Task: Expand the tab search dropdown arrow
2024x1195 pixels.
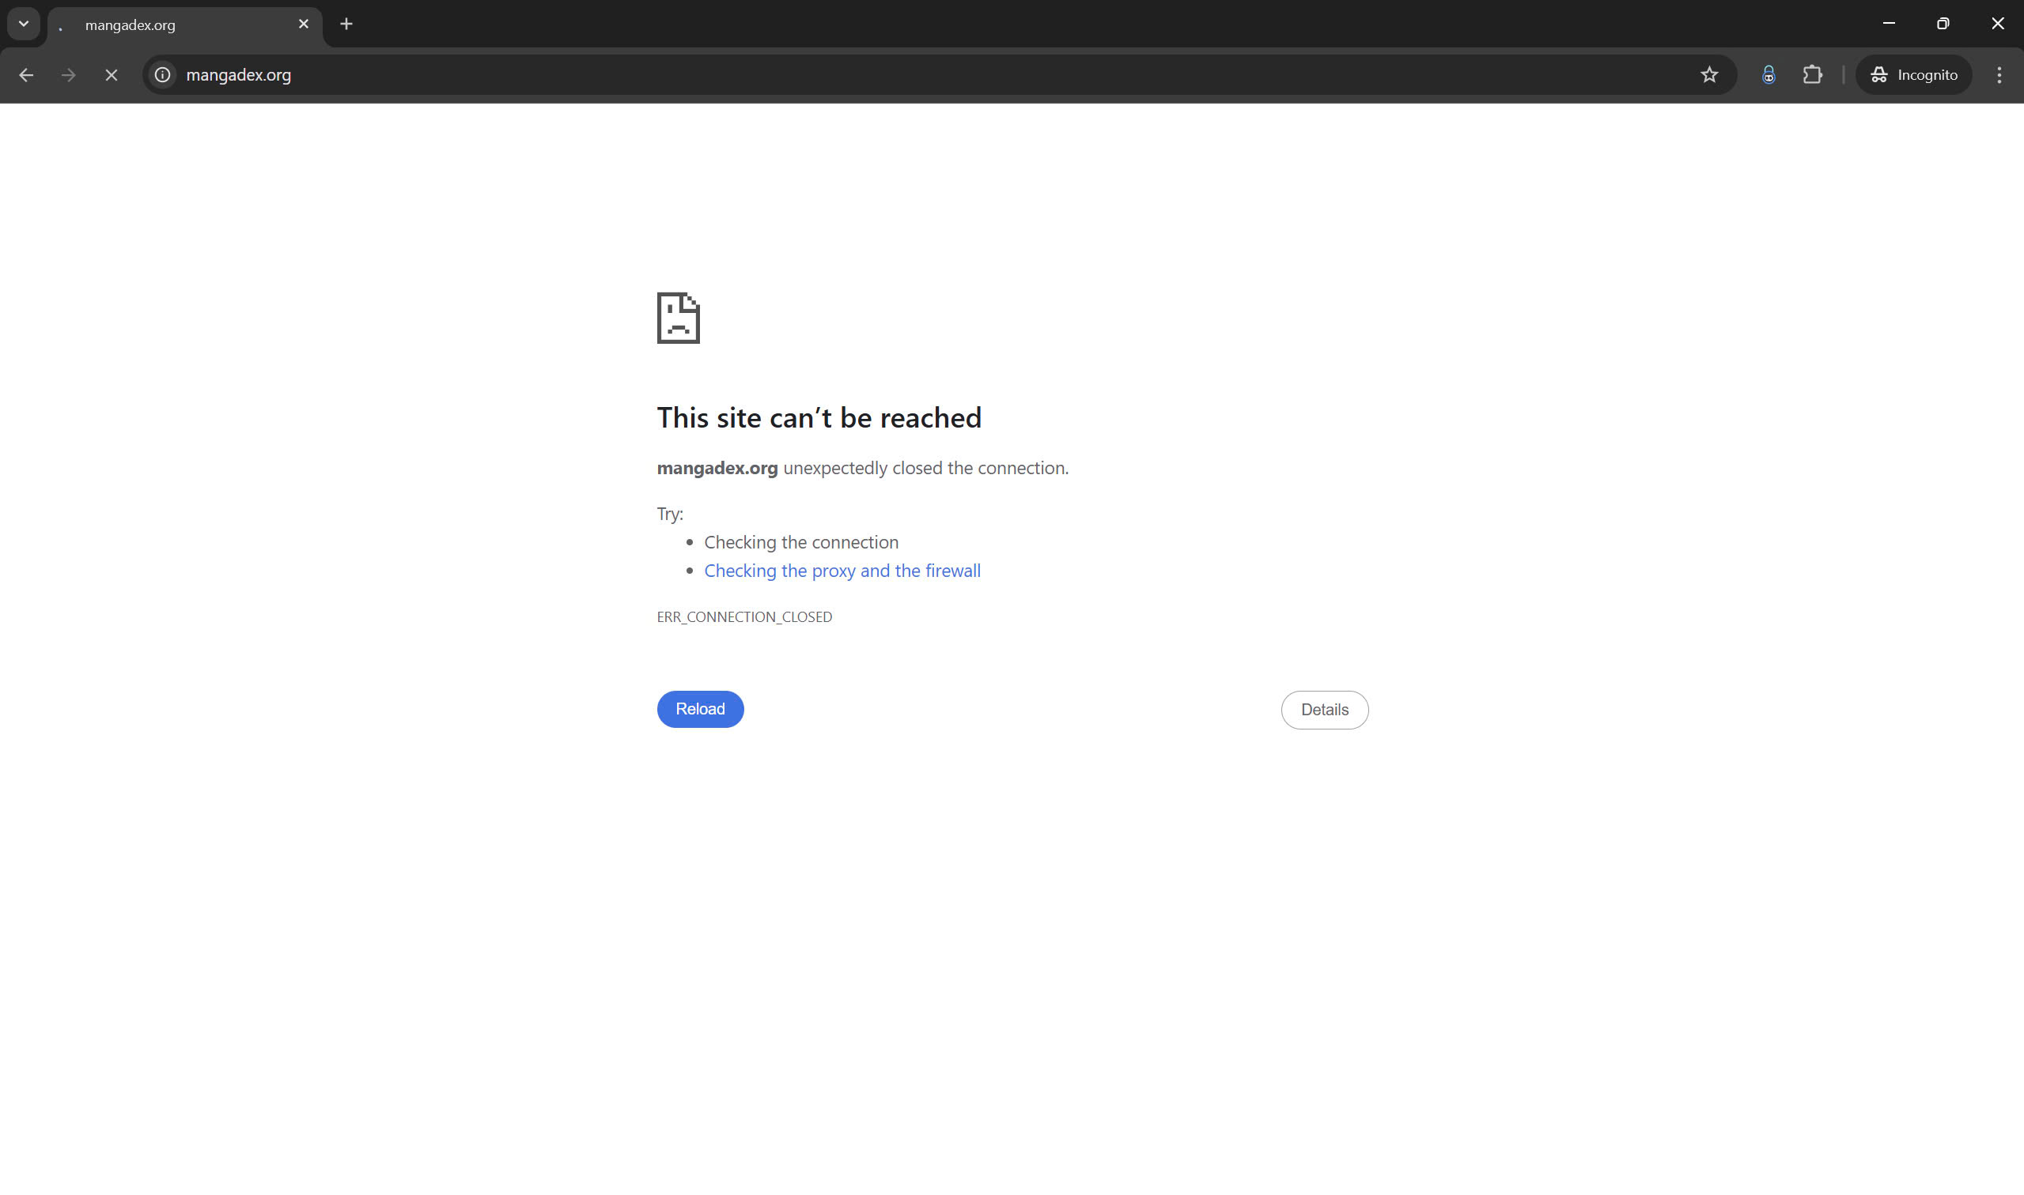Action: [24, 25]
